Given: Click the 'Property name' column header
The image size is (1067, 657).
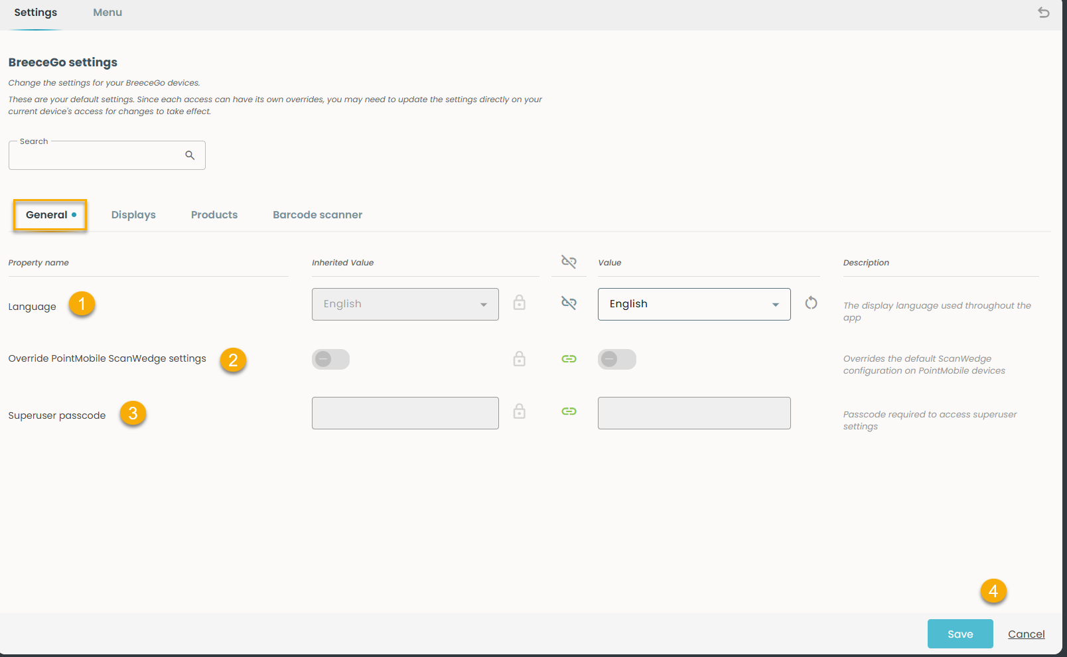Looking at the screenshot, I should (x=38, y=263).
